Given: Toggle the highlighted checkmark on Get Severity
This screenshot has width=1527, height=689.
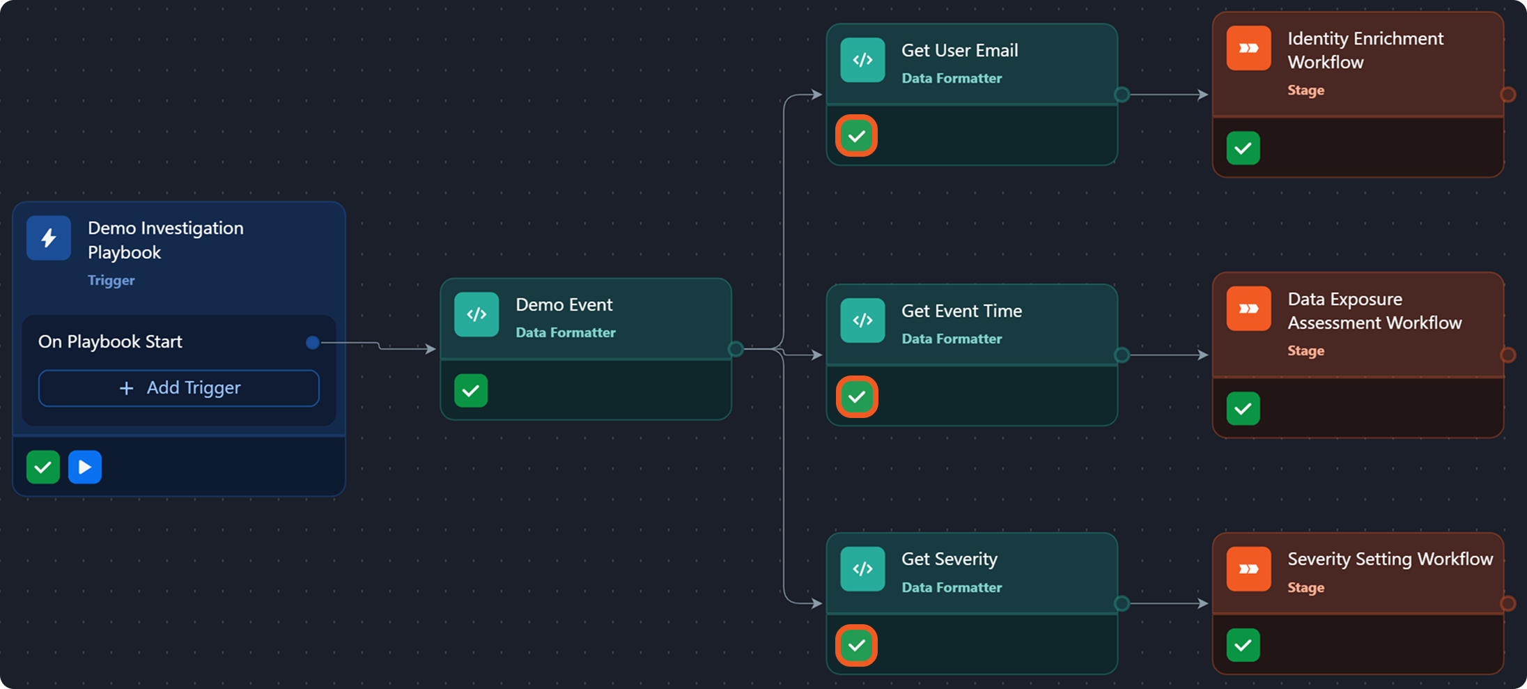Looking at the screenshot, I should click(x=856, y=646).
